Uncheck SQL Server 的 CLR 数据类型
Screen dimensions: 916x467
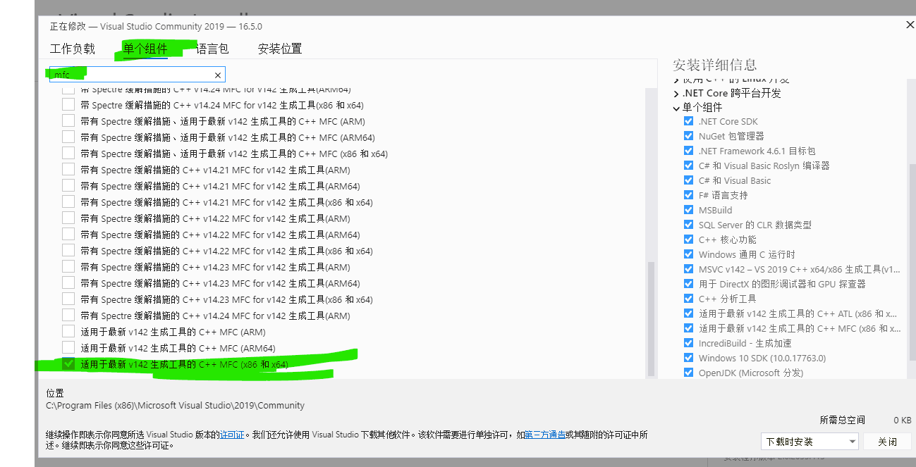(688, 225)
